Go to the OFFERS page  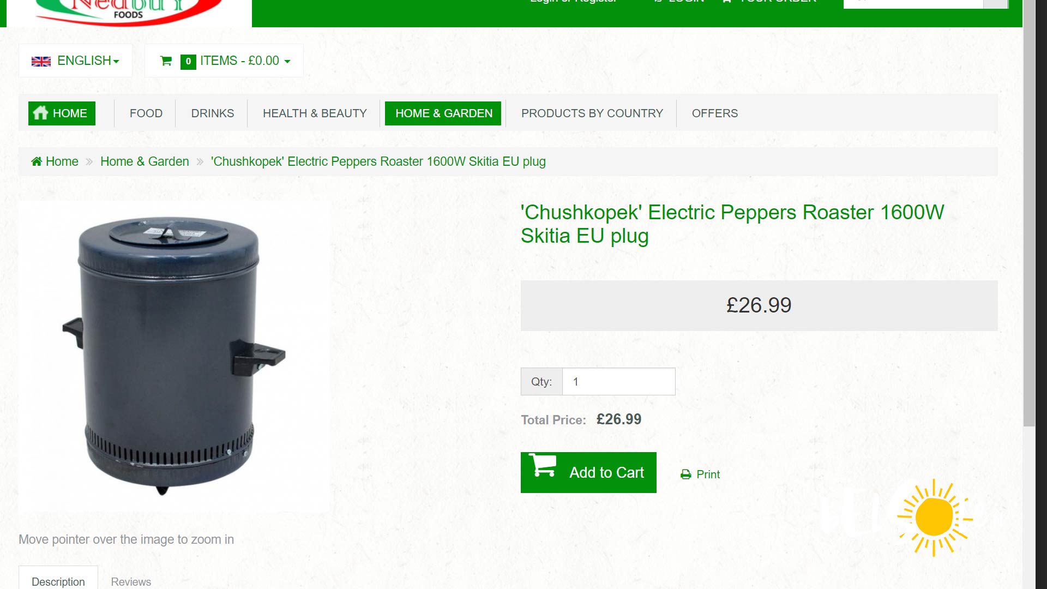point(715,113)
